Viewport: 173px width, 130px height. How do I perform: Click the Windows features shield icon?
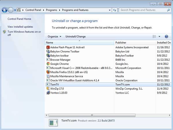coord(4,32)
